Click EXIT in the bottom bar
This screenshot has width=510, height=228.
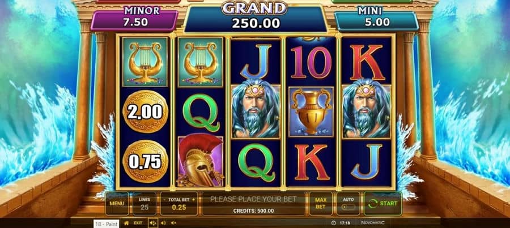[138, 223]
